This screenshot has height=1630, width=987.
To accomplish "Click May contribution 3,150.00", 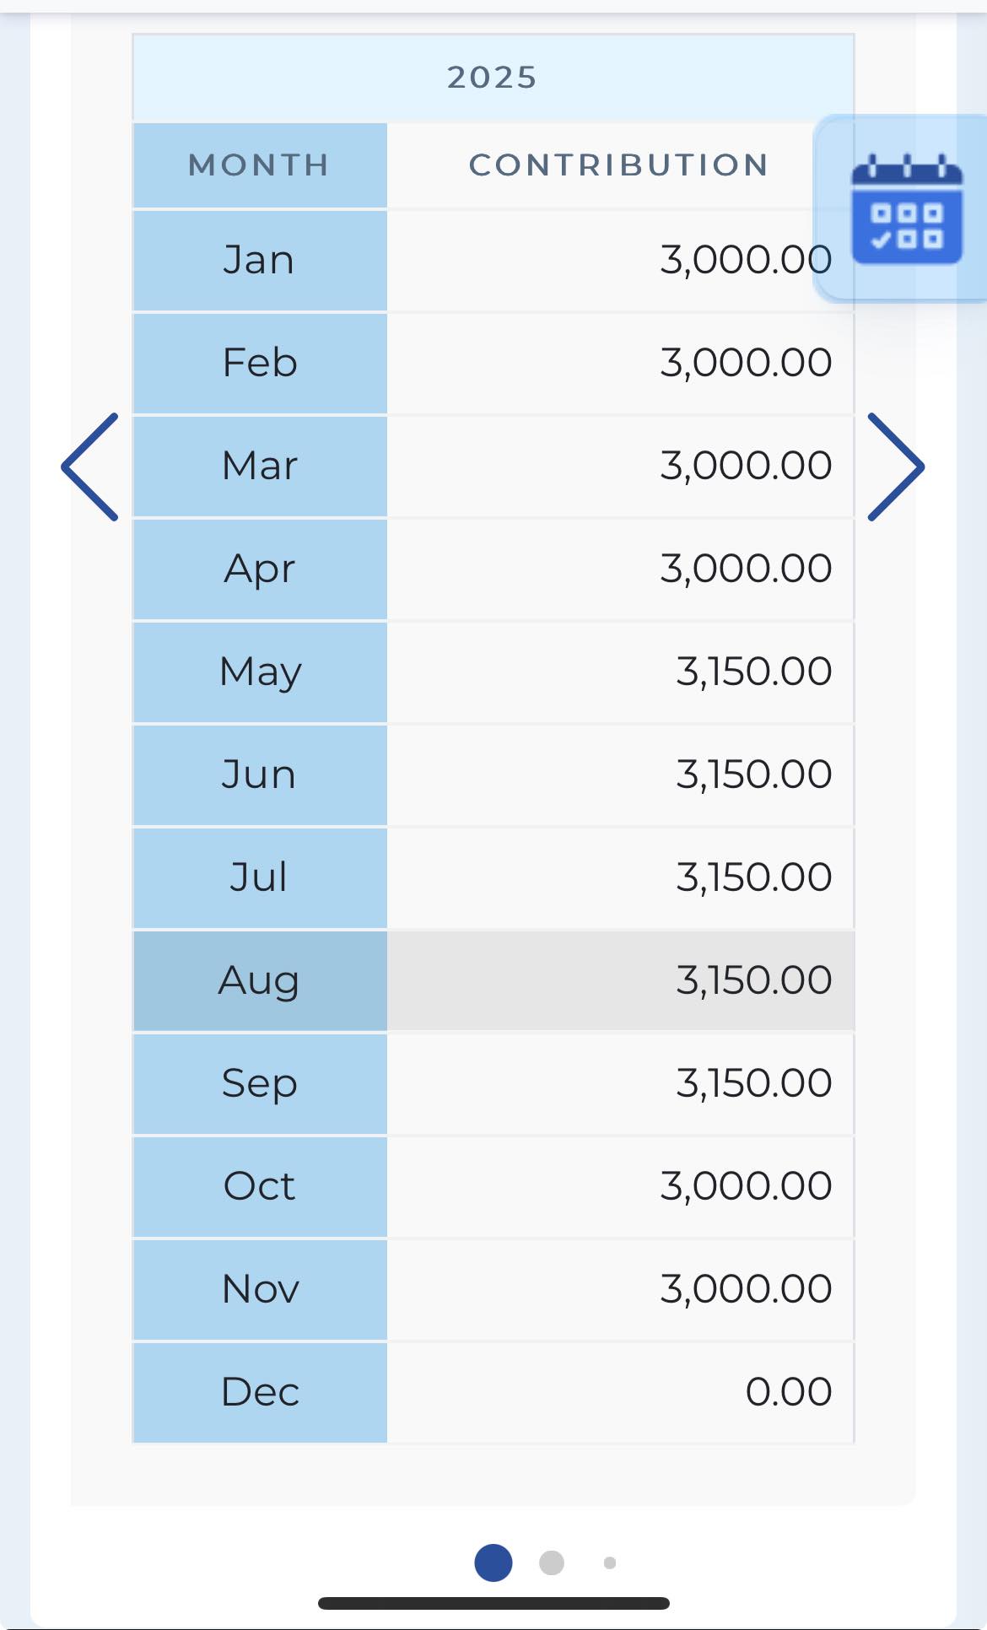I will (x=754, y=672).
